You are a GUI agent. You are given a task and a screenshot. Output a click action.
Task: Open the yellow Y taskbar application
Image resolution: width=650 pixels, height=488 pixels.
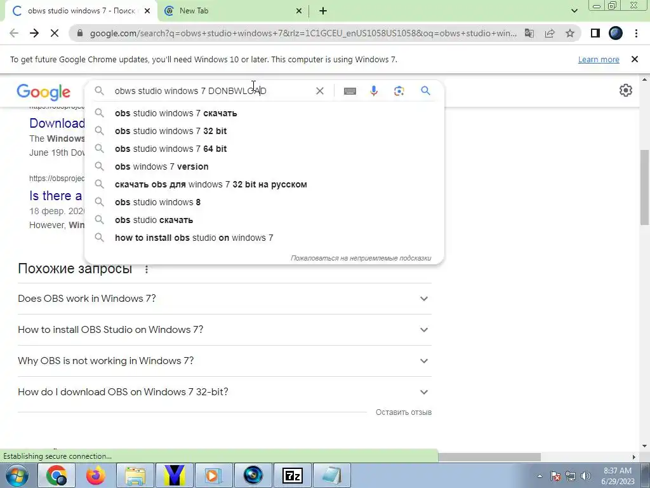point(175,475)
